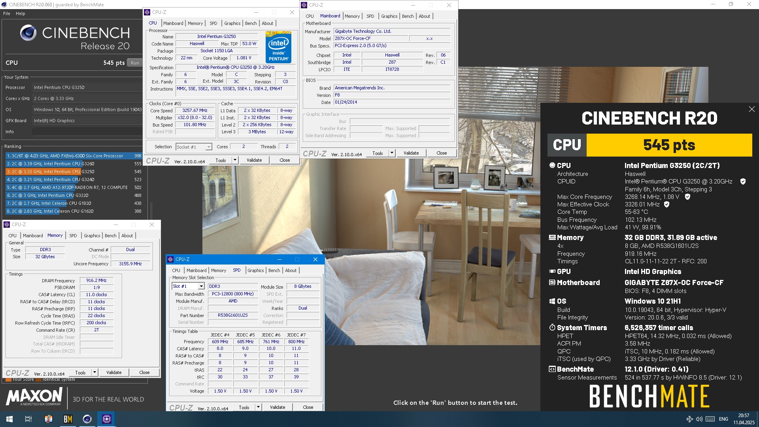Click the ENG language indicator

tap(723, 419)
